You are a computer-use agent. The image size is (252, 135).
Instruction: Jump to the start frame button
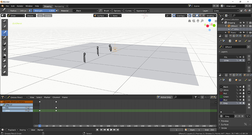coord(101,130)
